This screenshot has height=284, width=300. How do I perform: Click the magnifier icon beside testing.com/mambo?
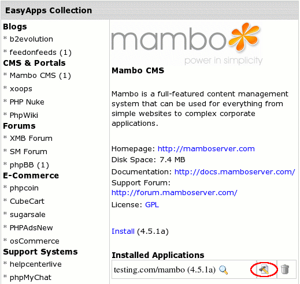tap(224, 270)
